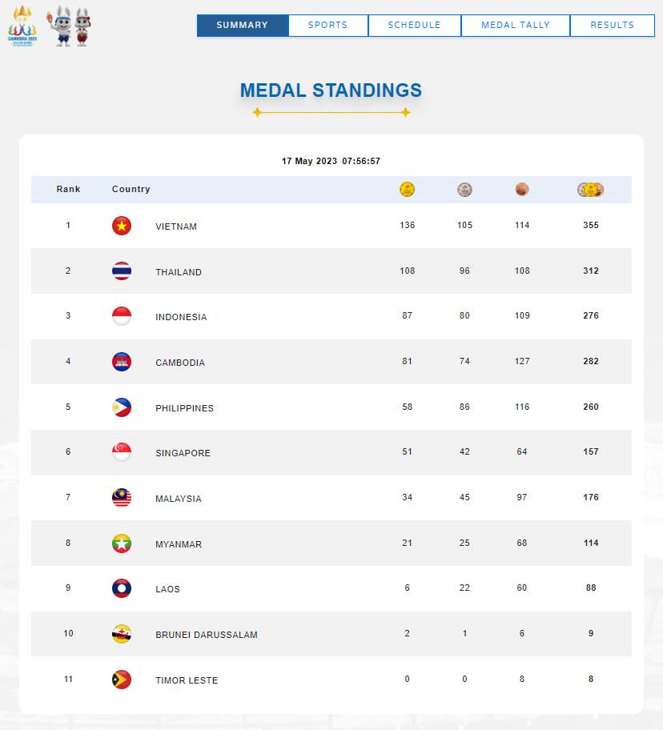Click the Philippines flag icon
663x730 pixels.
click(122, 407)
